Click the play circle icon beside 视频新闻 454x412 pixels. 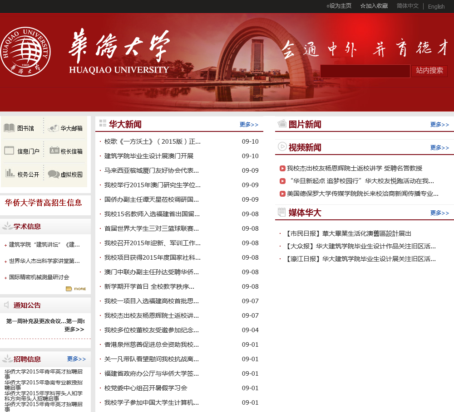(282, 146)
